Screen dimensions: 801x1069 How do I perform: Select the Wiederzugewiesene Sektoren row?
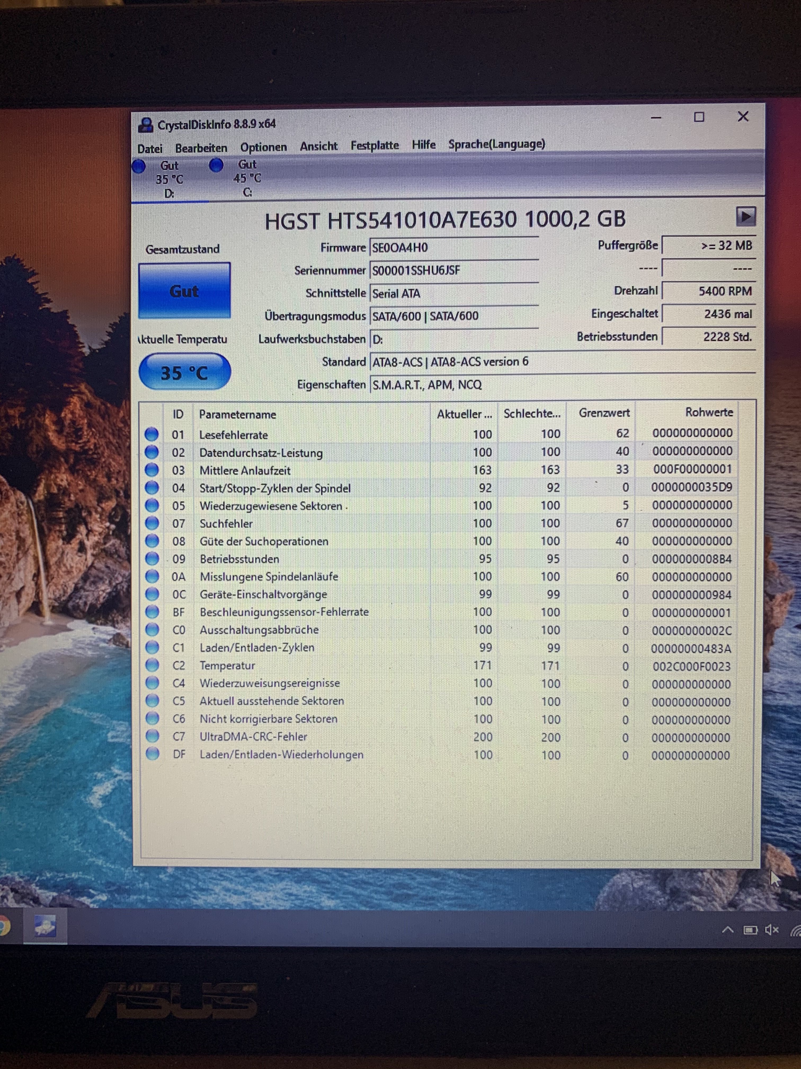(x=270, y=506)
